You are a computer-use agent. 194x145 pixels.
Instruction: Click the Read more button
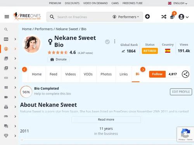pyautogui.click(x=106, y=119)
